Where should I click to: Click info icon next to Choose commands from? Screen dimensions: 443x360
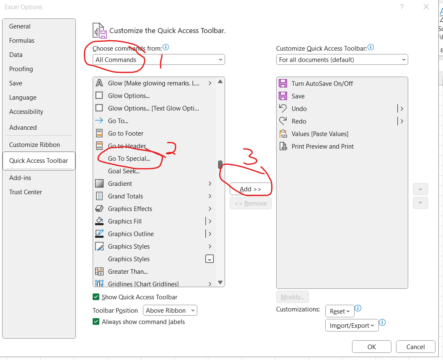166,47
